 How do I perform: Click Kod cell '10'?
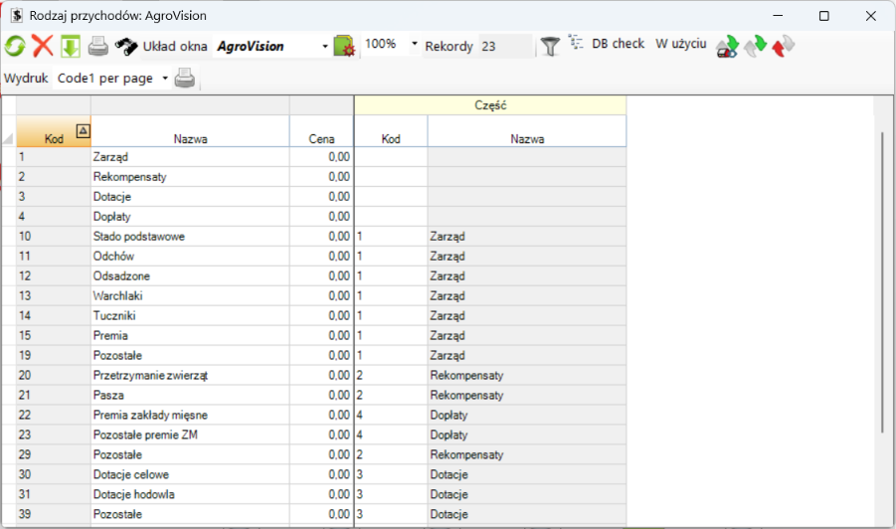53,236
